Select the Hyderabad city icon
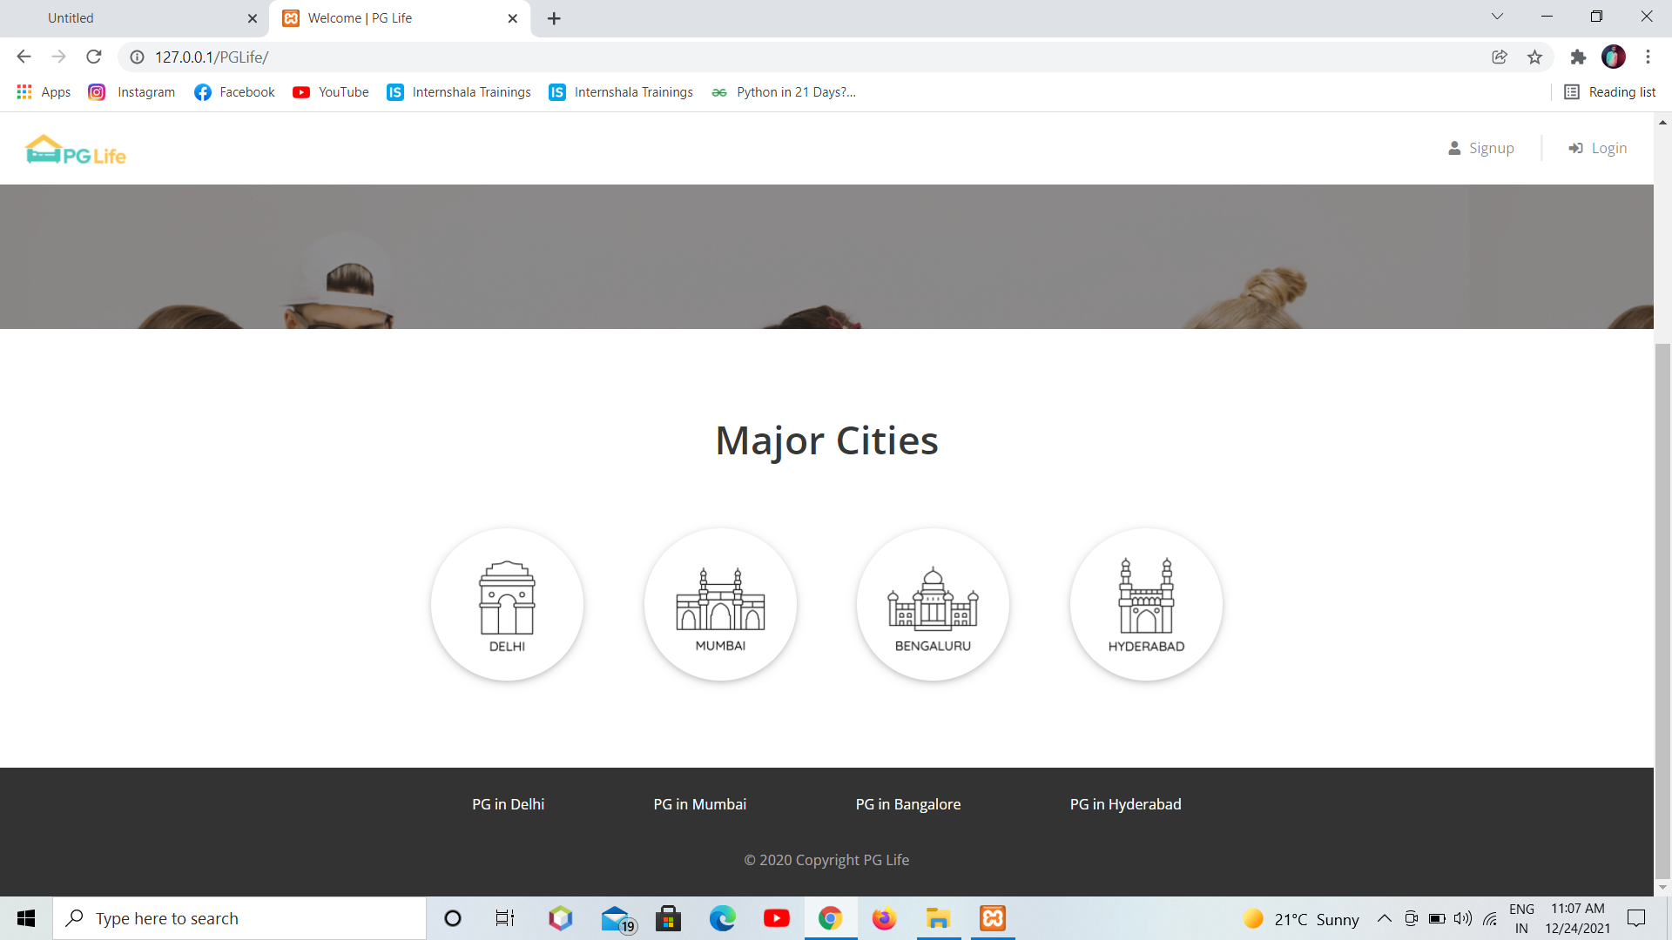Screen dimensions: 1672x940 click(x=1146, y=604)
